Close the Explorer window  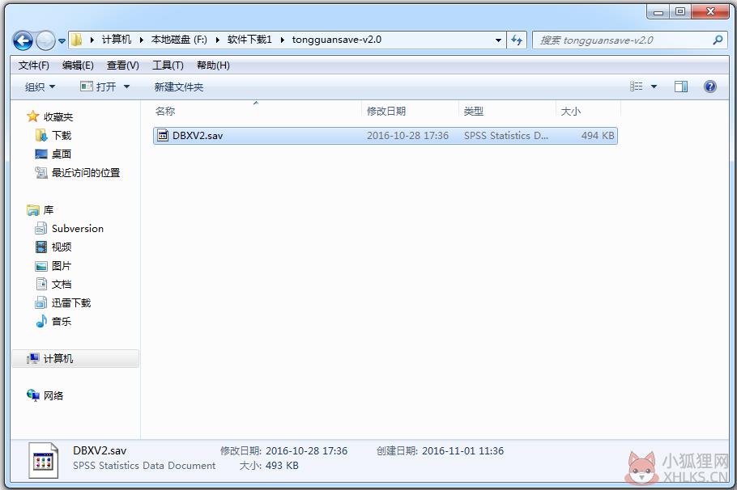point(710,12)
